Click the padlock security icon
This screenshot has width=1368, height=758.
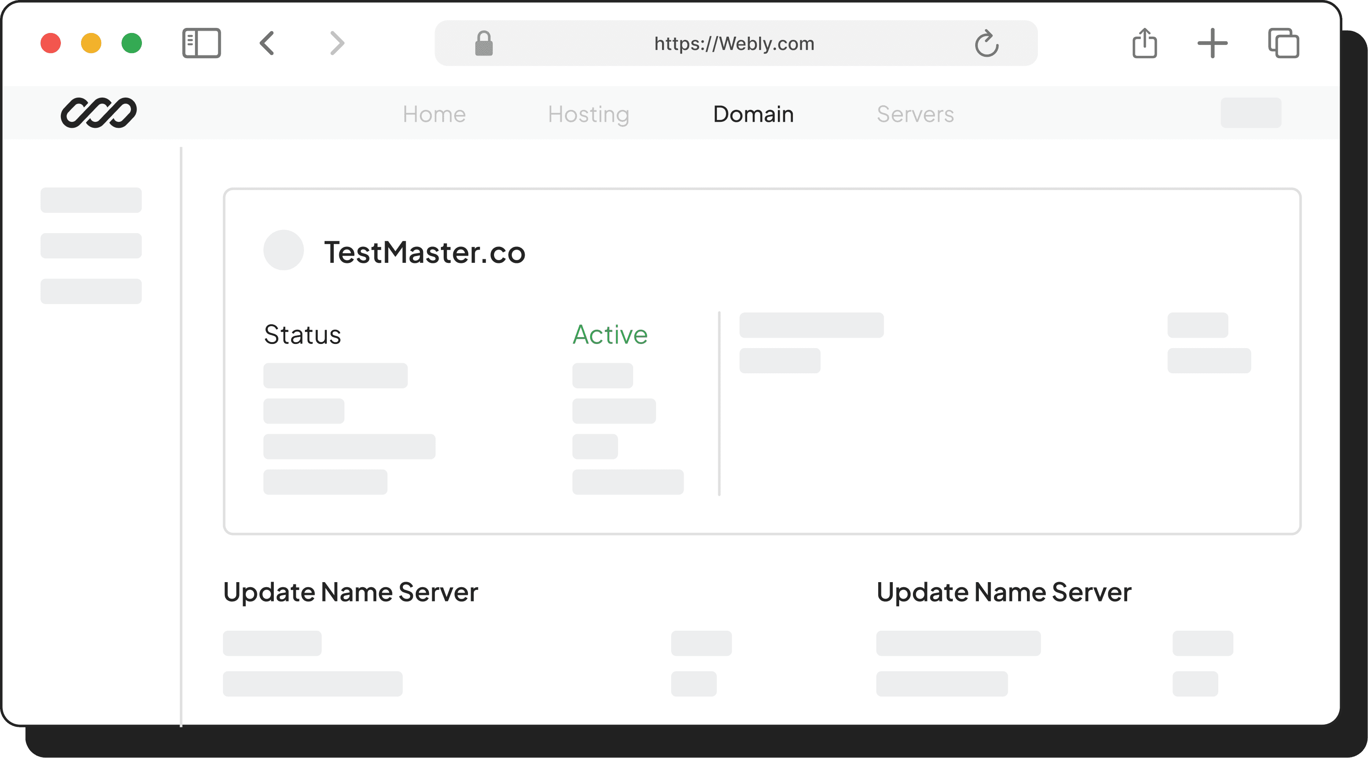click(483, 43)
